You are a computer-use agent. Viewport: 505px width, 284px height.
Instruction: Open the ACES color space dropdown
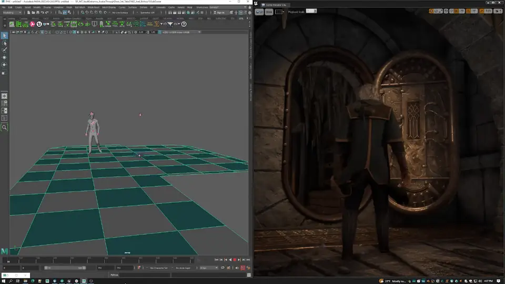(181, 32)
